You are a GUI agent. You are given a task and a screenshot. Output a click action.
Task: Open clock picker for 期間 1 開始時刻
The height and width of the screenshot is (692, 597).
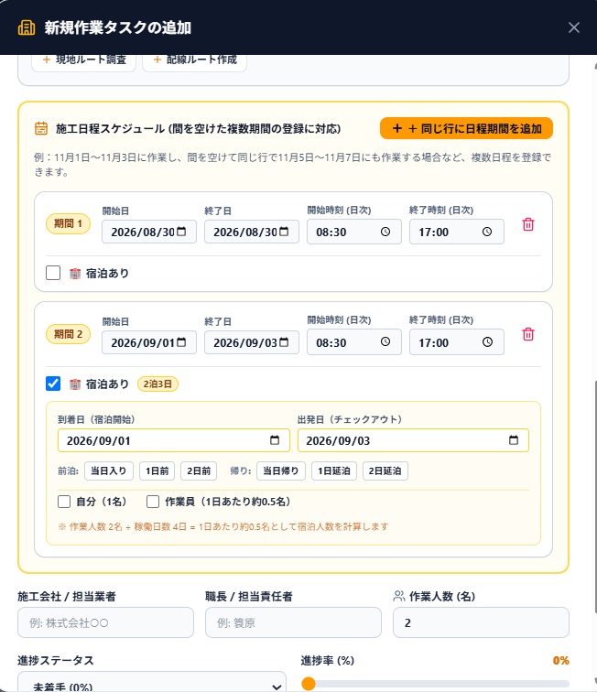point(385,232)
